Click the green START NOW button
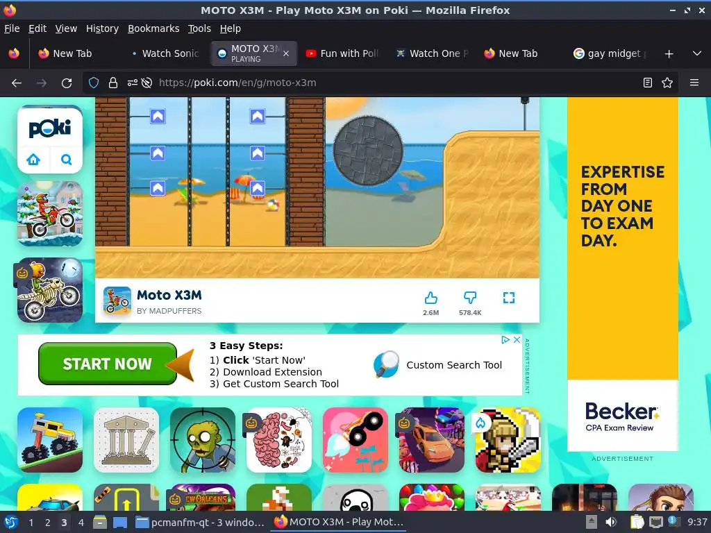The width and height of the screenshot is (711, 533). pyautogui.click(x=108, y=364)
